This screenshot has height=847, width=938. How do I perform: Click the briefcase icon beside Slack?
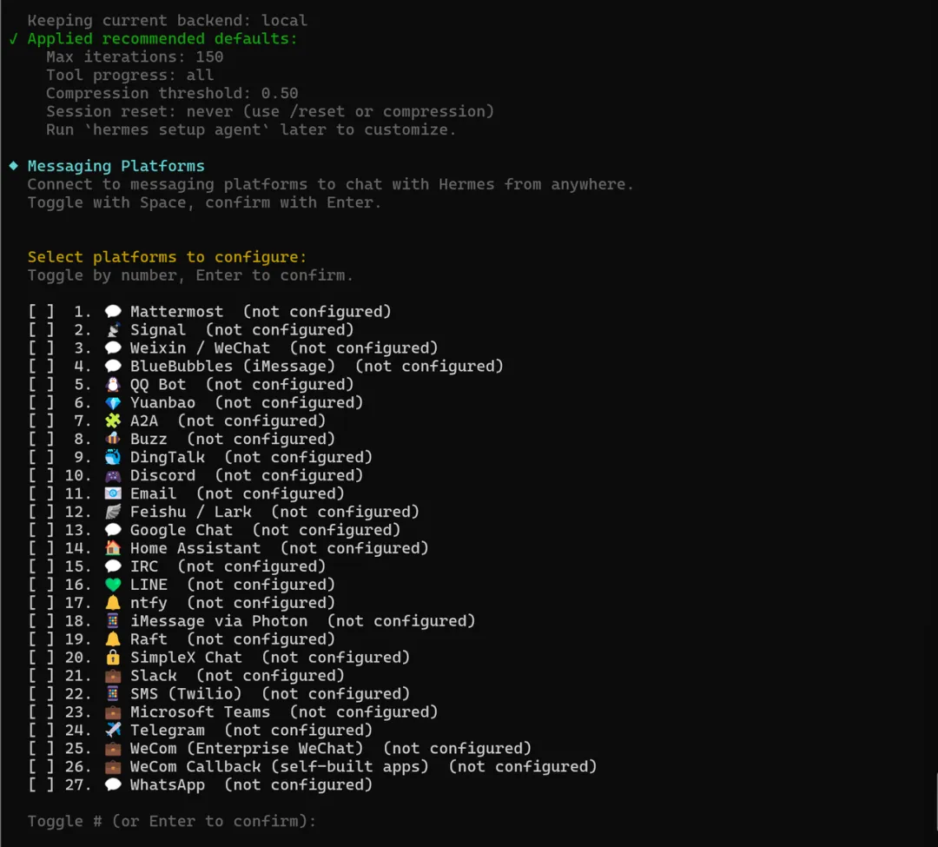[x=112, y=675]
